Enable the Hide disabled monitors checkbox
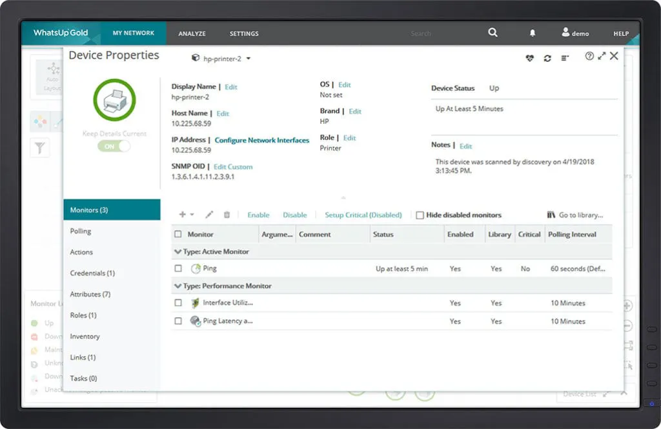This screenshot has width=661, height=429. [420, 215]
